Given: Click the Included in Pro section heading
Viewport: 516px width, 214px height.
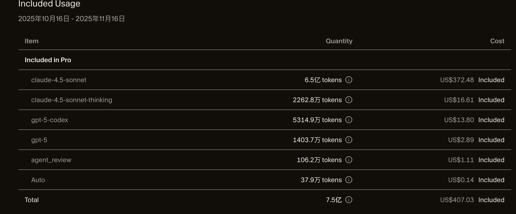Looking at the screenshot, I should coord(48,60).
